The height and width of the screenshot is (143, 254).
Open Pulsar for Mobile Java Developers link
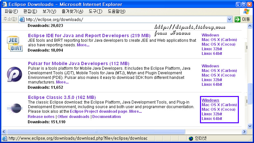pyautogui.click(x=79, y=63)
